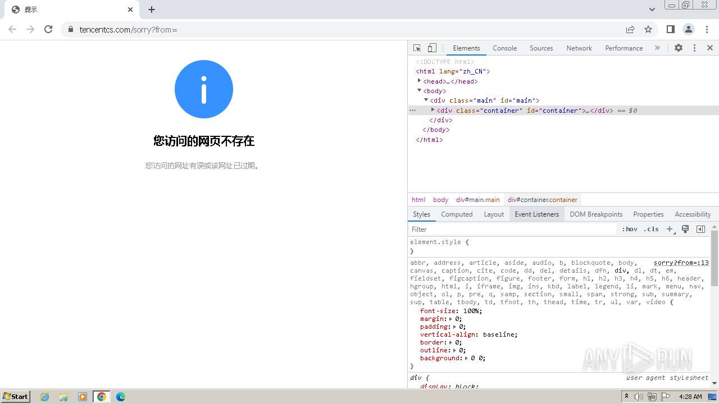Expand the margin shorthand property

tap(450, 319)
